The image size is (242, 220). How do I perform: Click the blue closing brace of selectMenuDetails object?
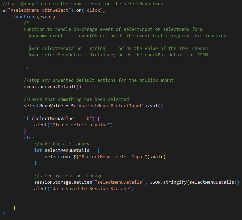click(x=35, y=163)
